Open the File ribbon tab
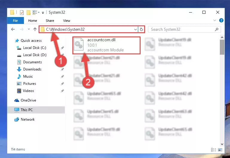Screen dimensions: 230x158 tap(15, 21)
